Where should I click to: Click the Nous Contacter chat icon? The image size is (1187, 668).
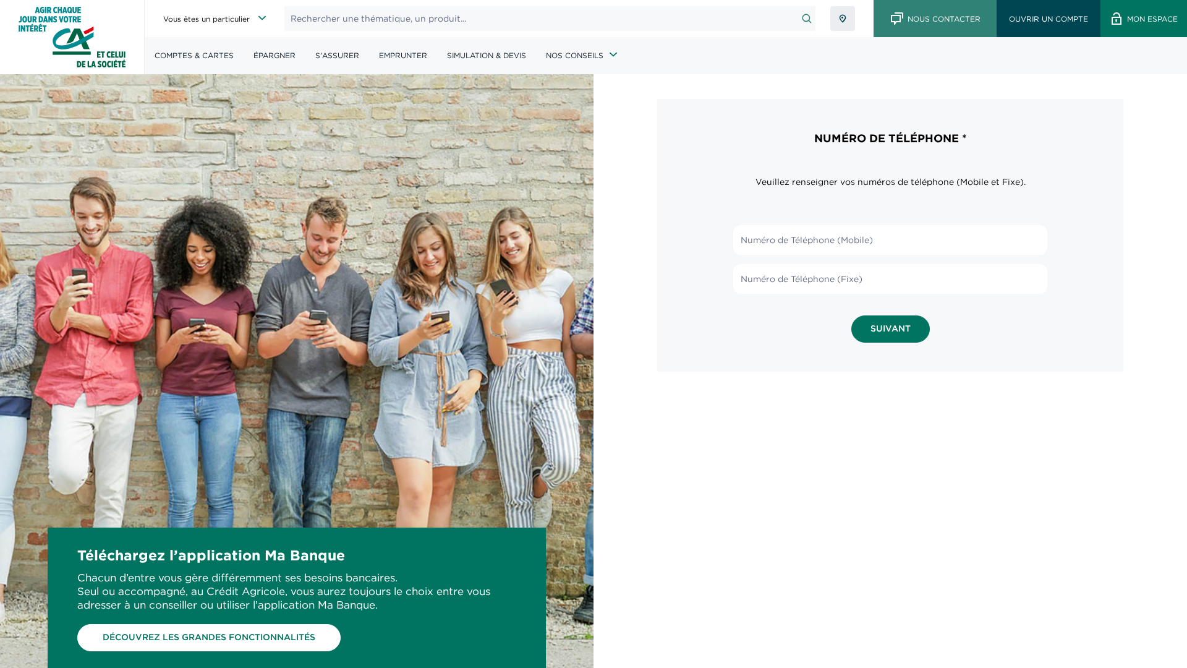click(897, 19)
